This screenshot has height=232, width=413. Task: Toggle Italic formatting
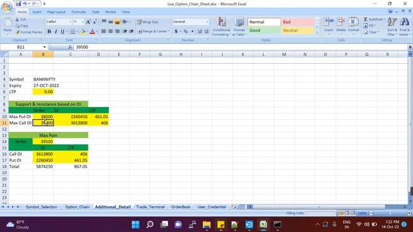click(x=56, y=32)
